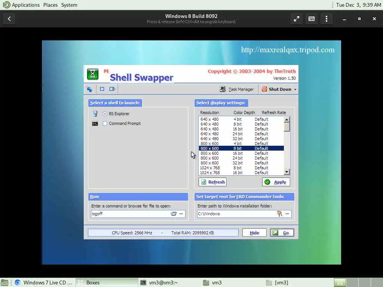Select 1024 x 768 8 bit resolution
The height and width of the screenshot is (287, 383).
click(241, 168)
